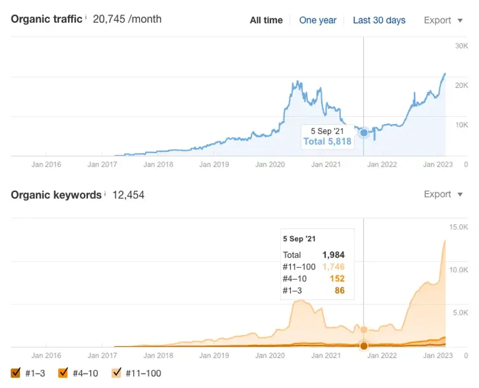Click the Export caret on the traffic chart
The height and width of the screenshot is (388, 479).
tap(459, 21)
